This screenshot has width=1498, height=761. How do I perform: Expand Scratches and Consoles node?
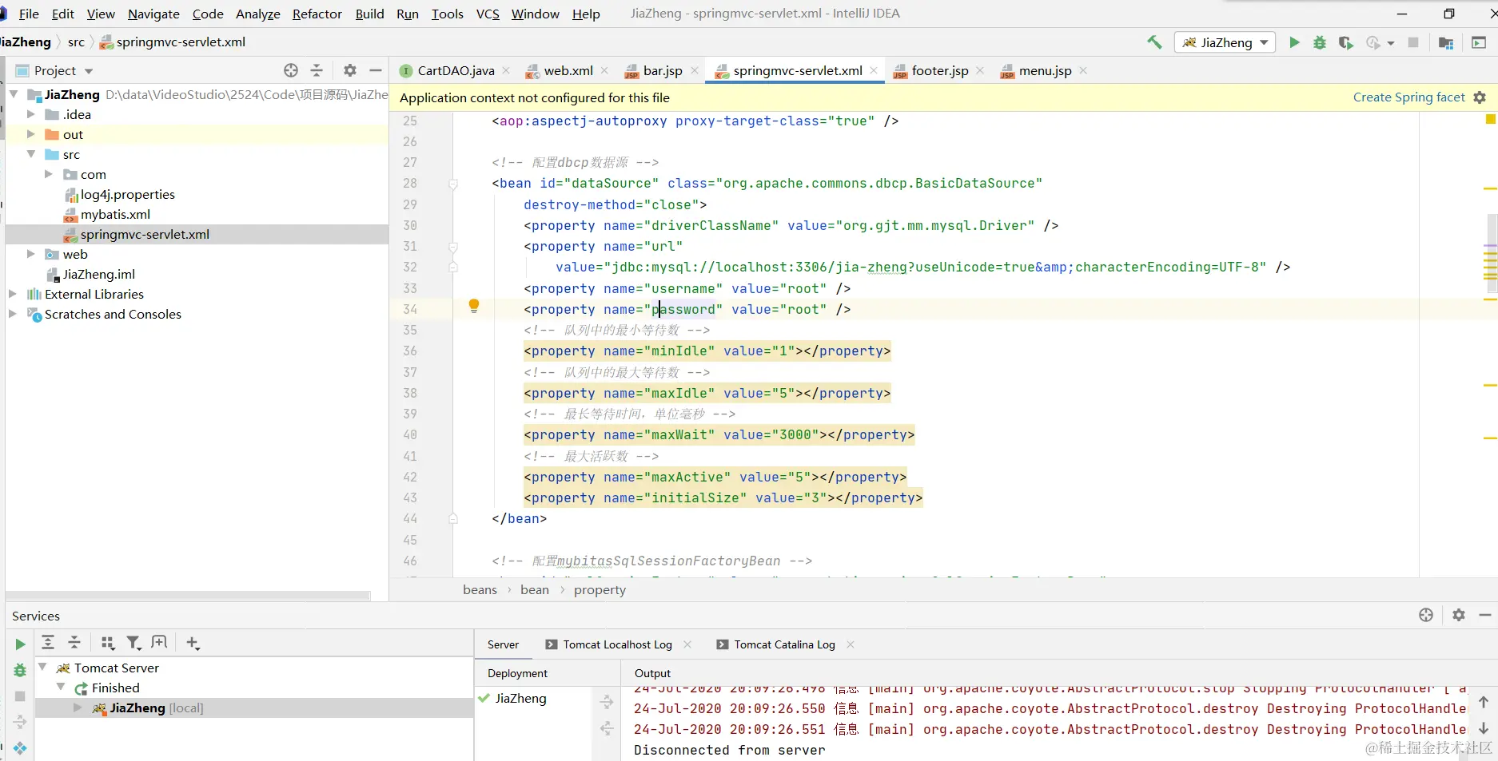tap(12, 314)
